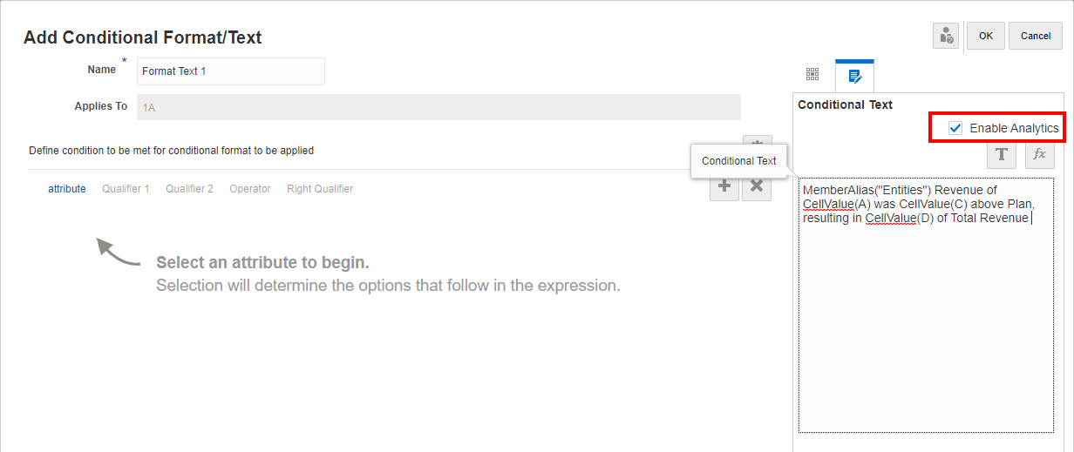Click the gear icon above condition buttons
Image resolution: width=1074 pixels, height=452 pixels.
click(x=757, y=142)
